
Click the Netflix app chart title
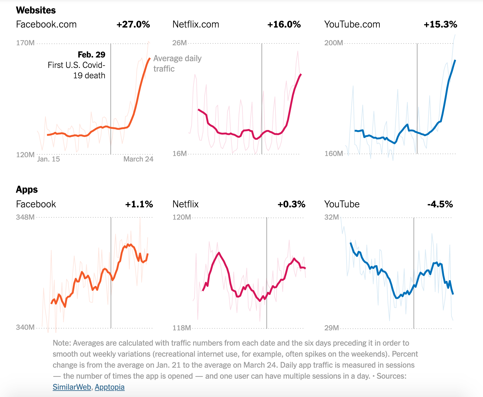coord(185,204)
